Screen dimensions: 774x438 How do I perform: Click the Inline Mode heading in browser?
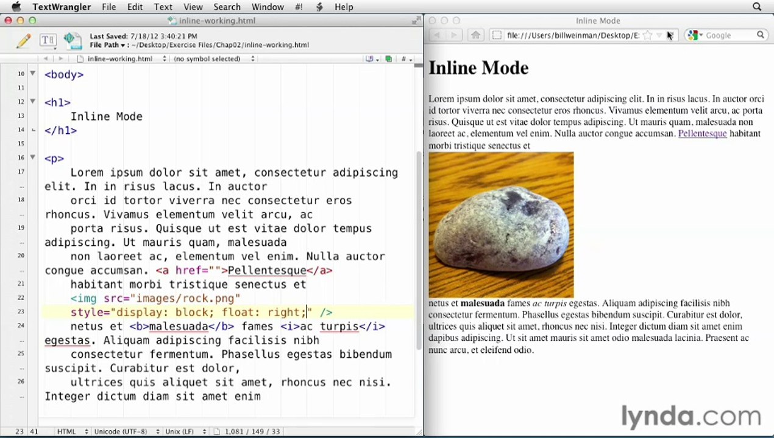pyautogui.click(x=478, y=68)
